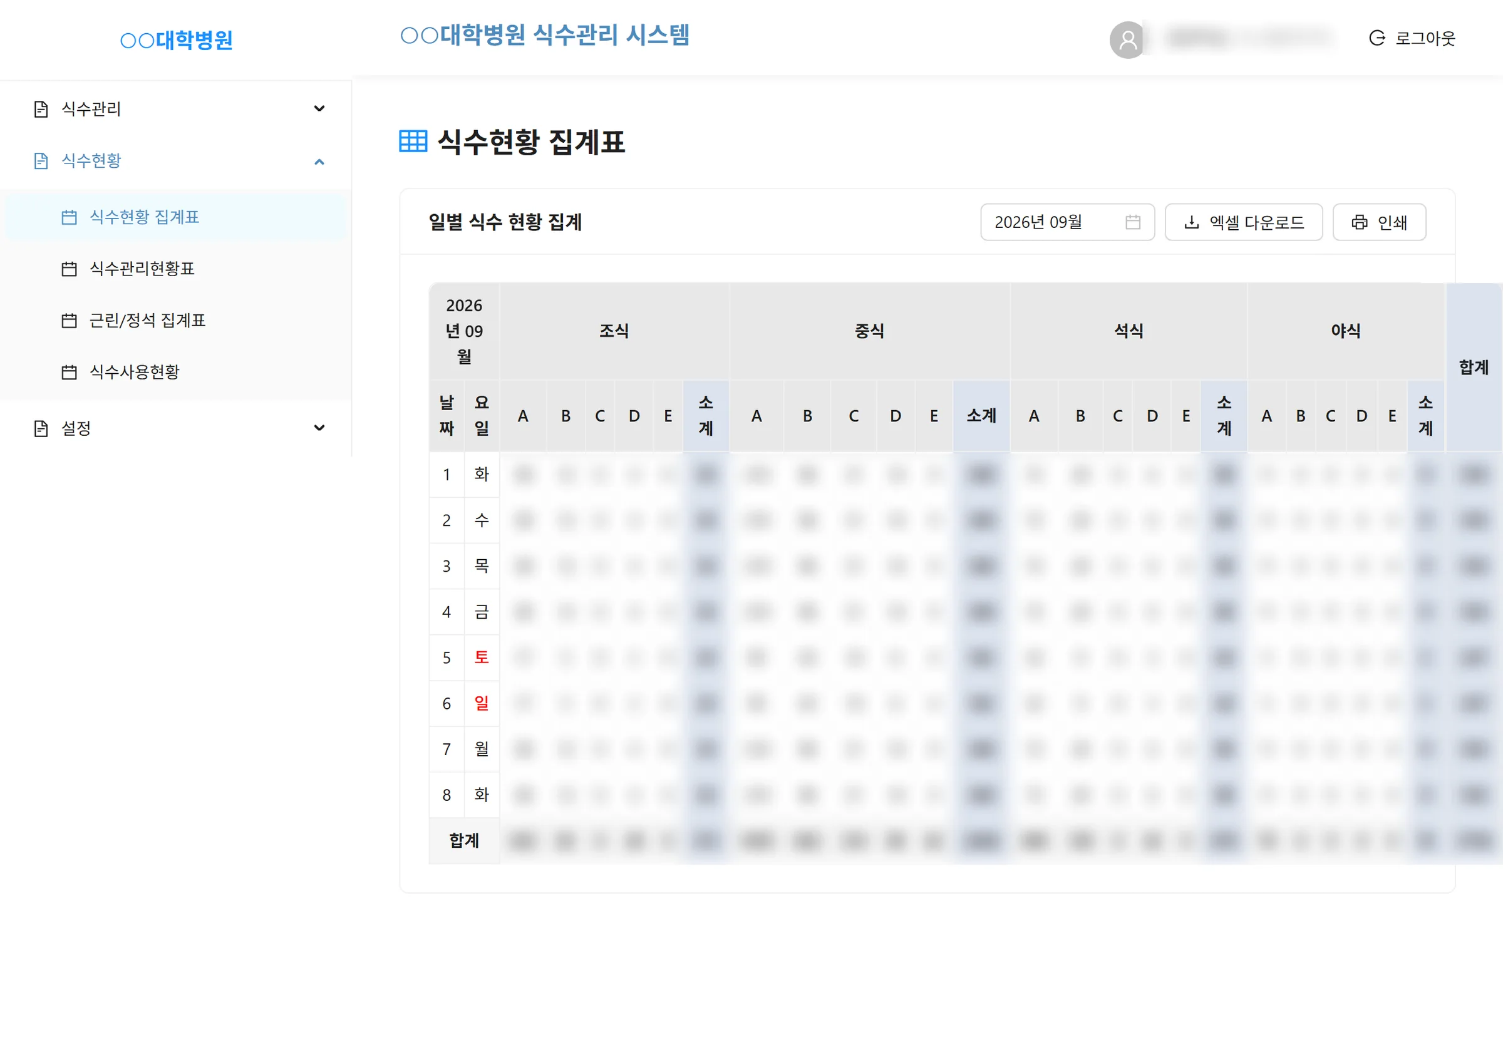Screen dimensions: 1503x1057
Task: Click calendar icon beside 식수관리현황표 menu
Action: coord(69,269)
